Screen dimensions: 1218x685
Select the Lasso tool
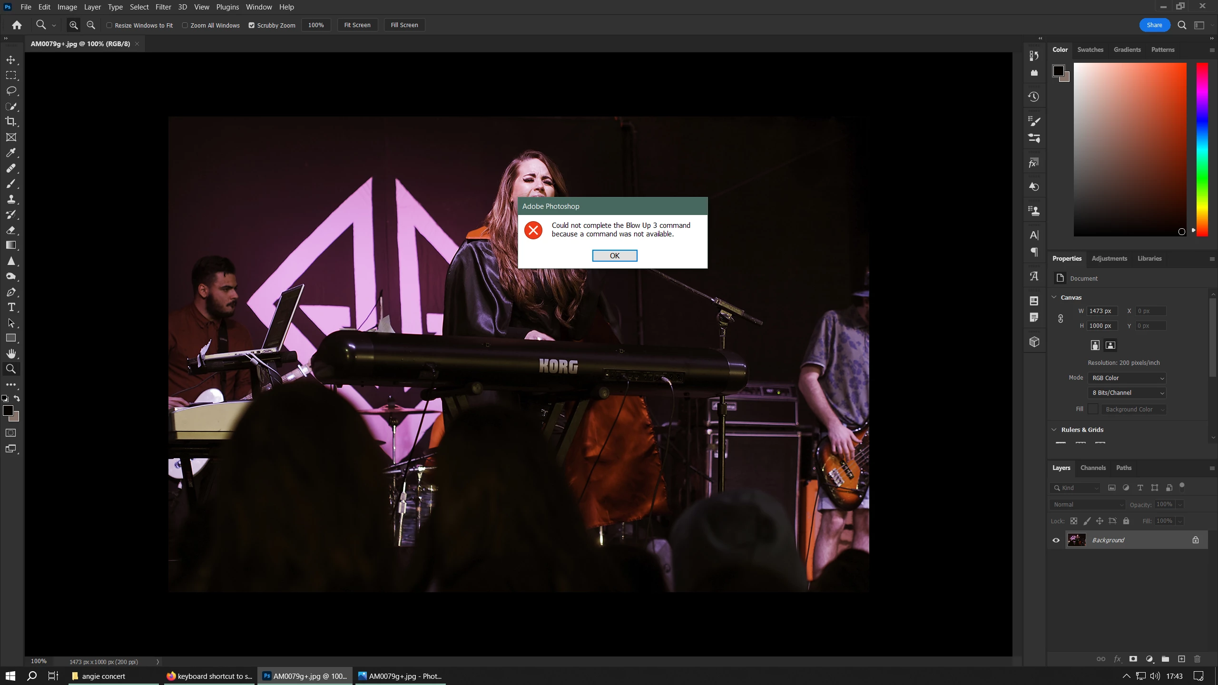(x=11, y=90)
